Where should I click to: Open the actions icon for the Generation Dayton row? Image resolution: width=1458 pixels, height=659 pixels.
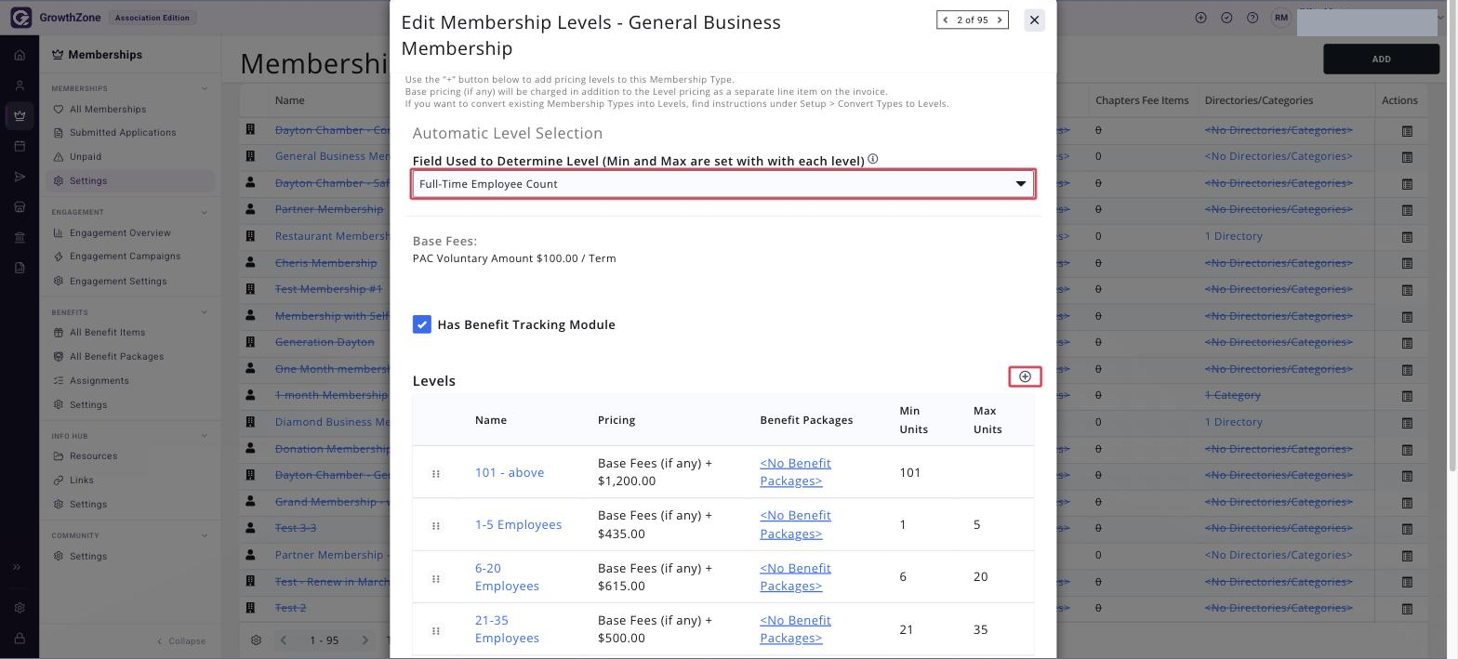point(1407,342)
